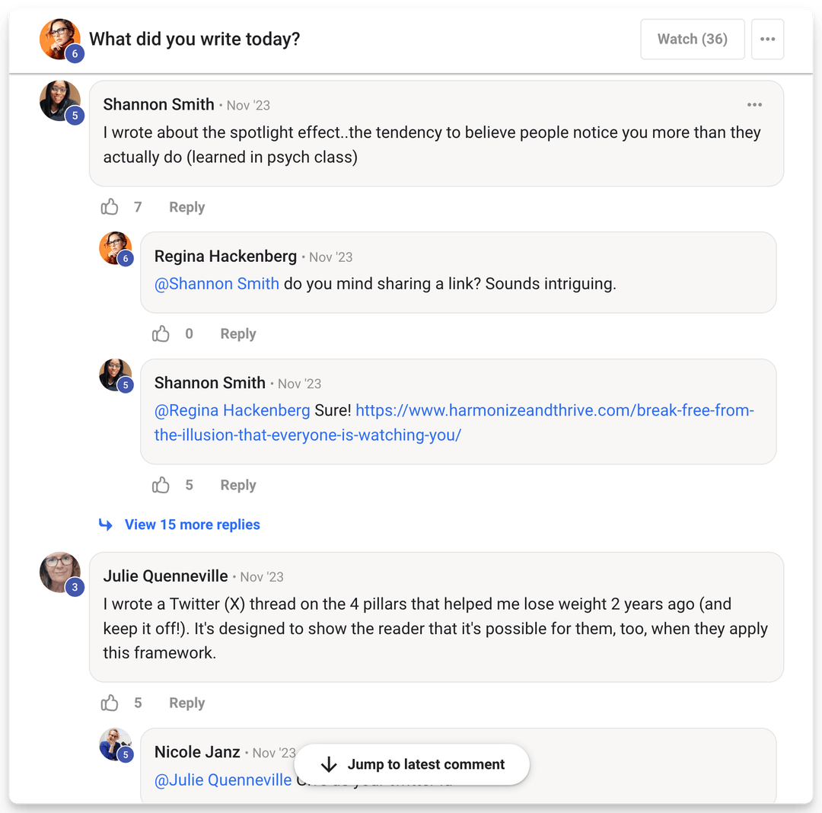Jump to latest comment
Image resolution: width=822 pixels, height=813 pixels.
tap(412, 764)
